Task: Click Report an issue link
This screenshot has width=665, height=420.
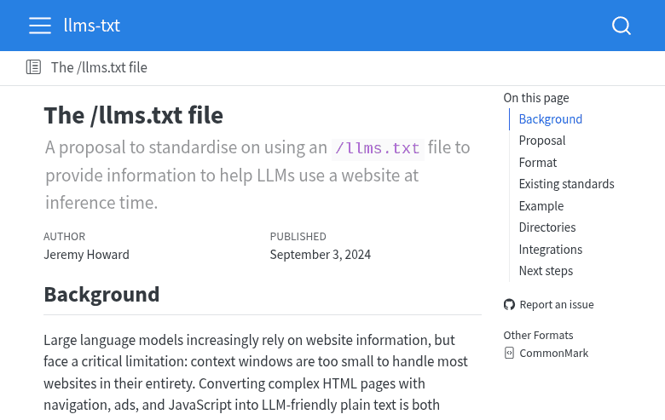Action: (556, 305)
